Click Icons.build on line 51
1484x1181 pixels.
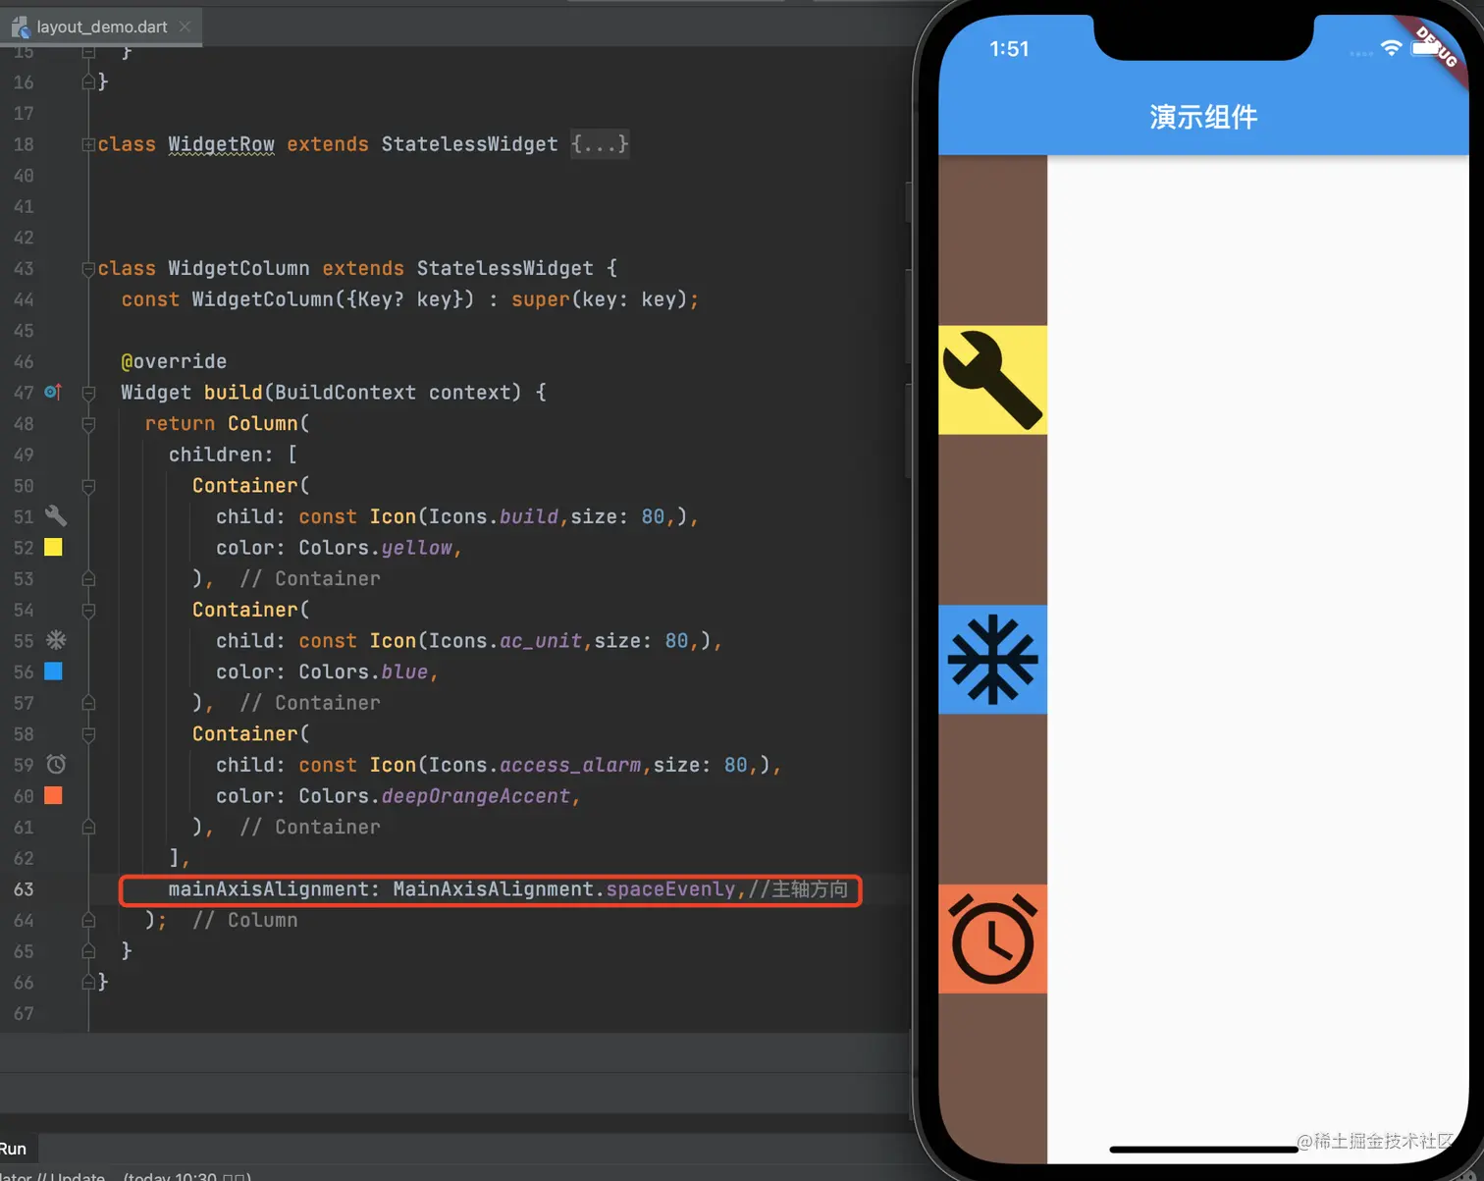494,516
